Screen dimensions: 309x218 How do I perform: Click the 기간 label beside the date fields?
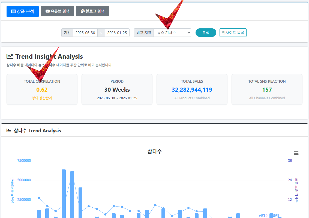pyautogui.click(x=67, y=33)
